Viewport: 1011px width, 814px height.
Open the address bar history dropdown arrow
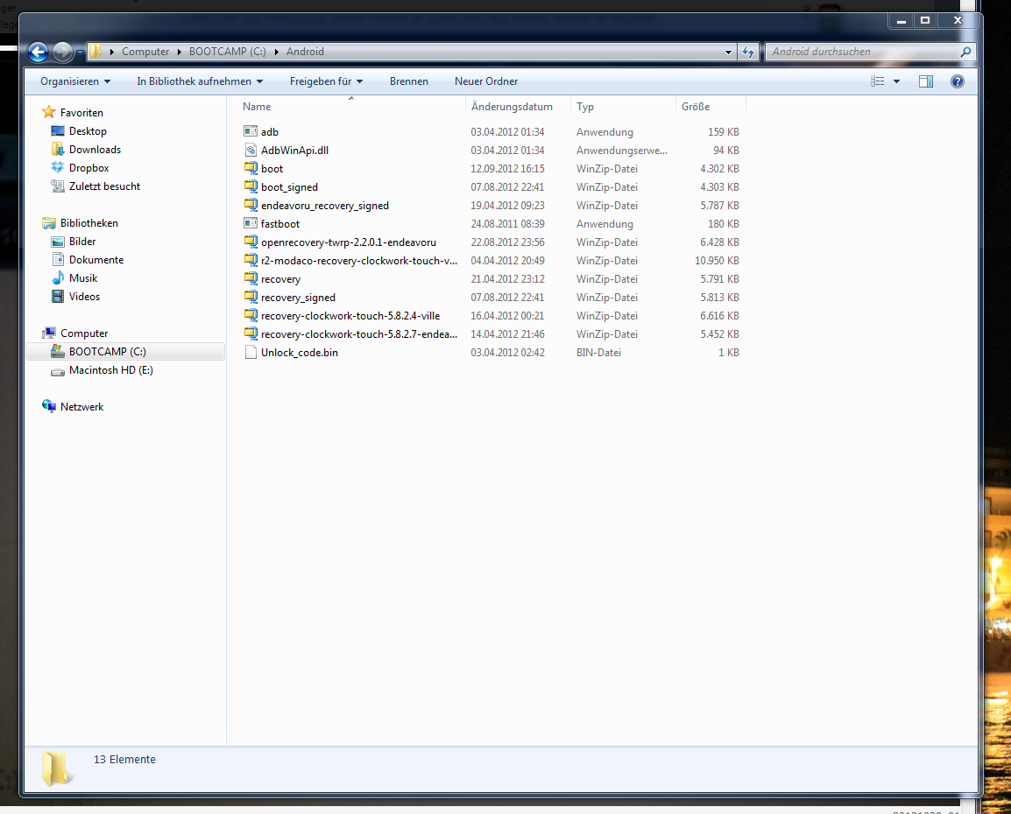point(728,52)
